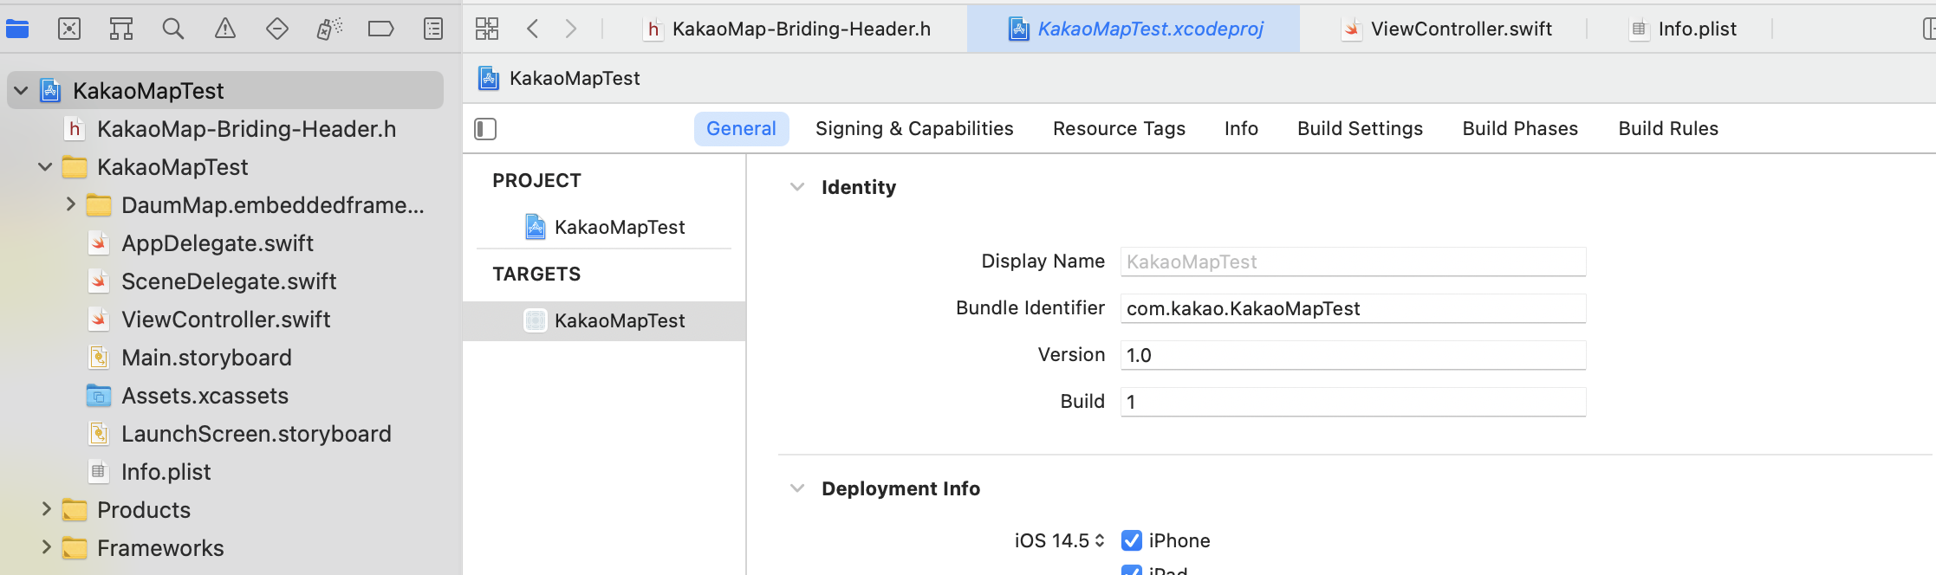Open the Find navigator magnifier

pos(173,29)
